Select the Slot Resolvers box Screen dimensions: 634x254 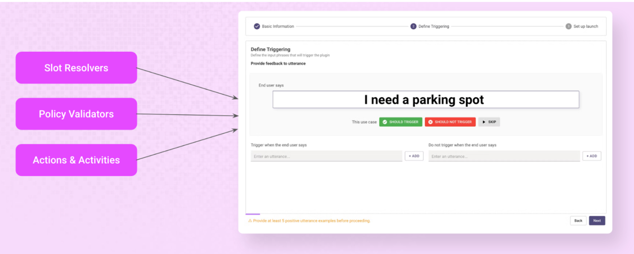[76, 68]
